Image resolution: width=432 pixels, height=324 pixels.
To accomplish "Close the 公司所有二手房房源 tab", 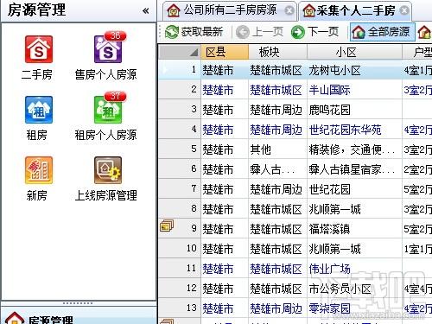I will [289, 10].
